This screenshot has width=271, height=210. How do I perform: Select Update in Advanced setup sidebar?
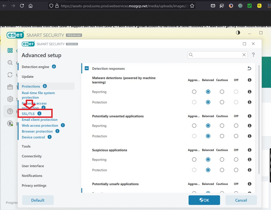click(28, 76)
